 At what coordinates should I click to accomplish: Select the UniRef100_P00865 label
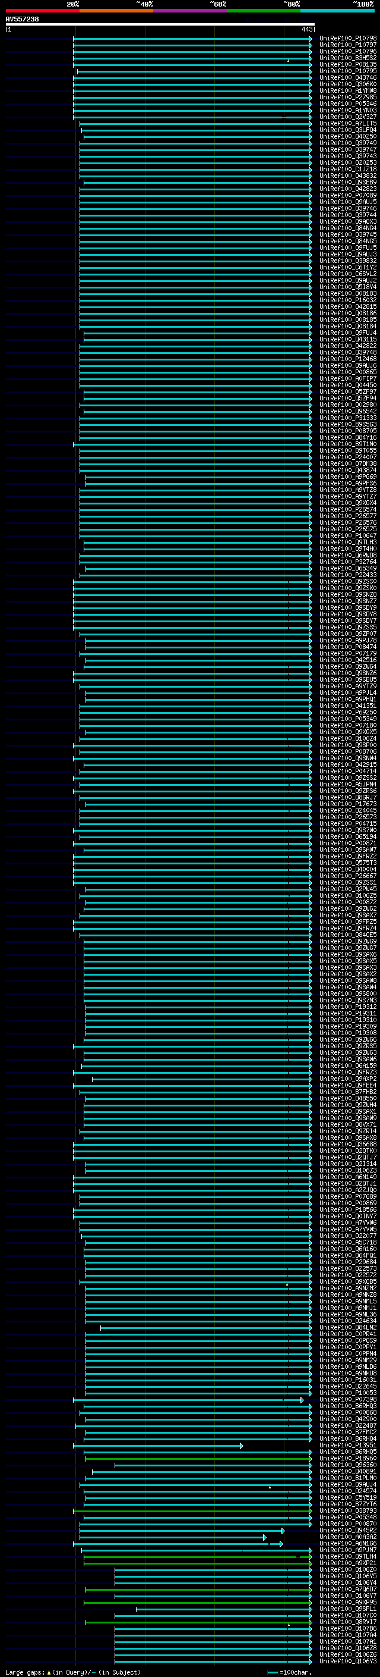pos(348,372)
